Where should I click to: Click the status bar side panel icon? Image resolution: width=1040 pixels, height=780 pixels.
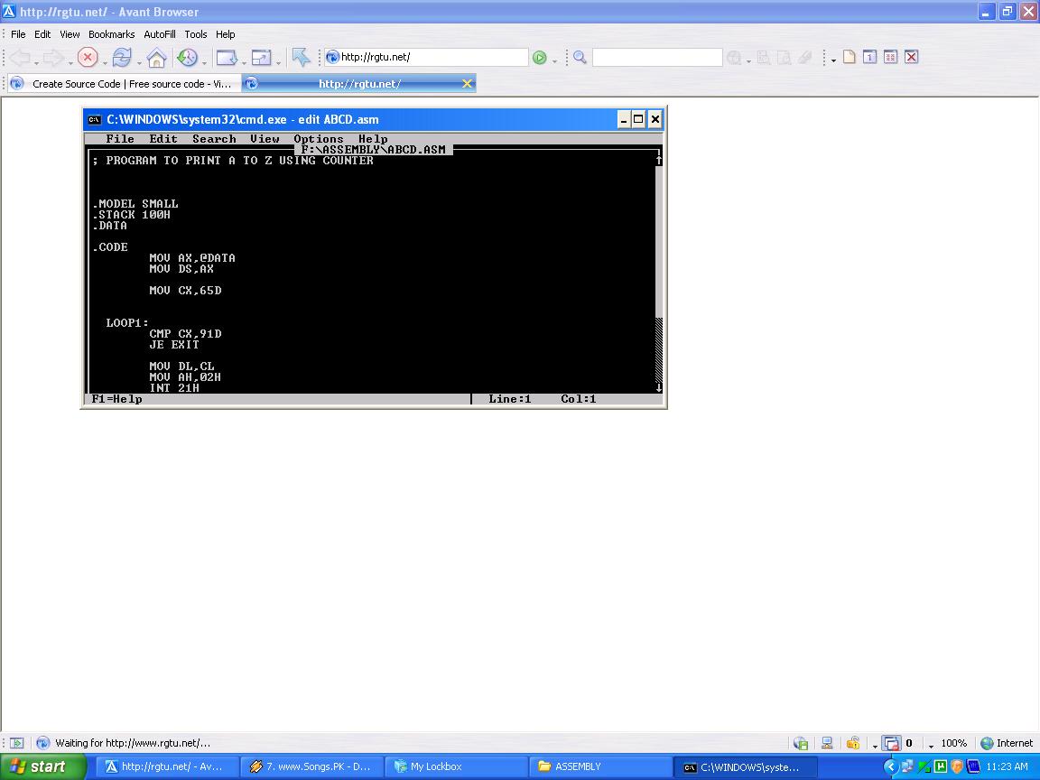coord(16,743)
